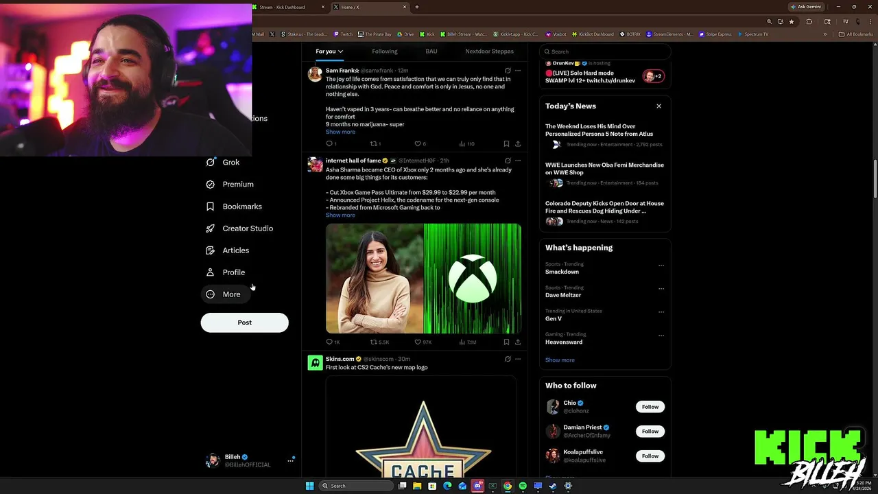This screenshot has width=878, height=494.
Task: Bookmark the internet hall of fame post
Action: pos(506,342)
